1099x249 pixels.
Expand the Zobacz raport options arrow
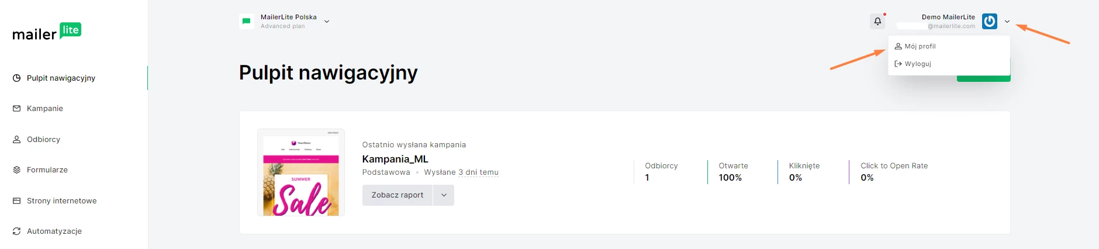pos(444,195)
